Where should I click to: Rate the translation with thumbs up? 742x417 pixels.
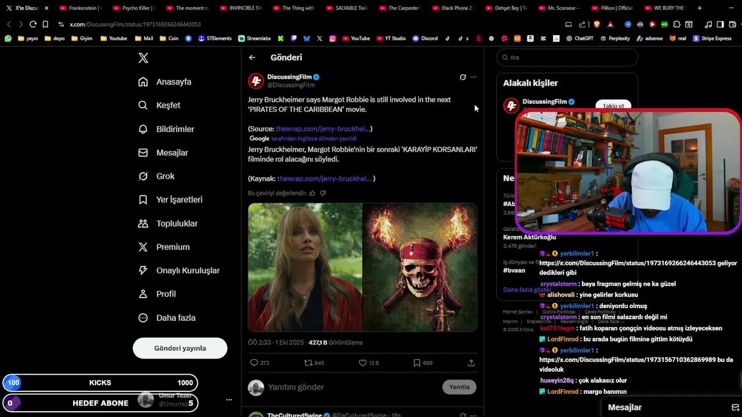(x=312, y=193)
